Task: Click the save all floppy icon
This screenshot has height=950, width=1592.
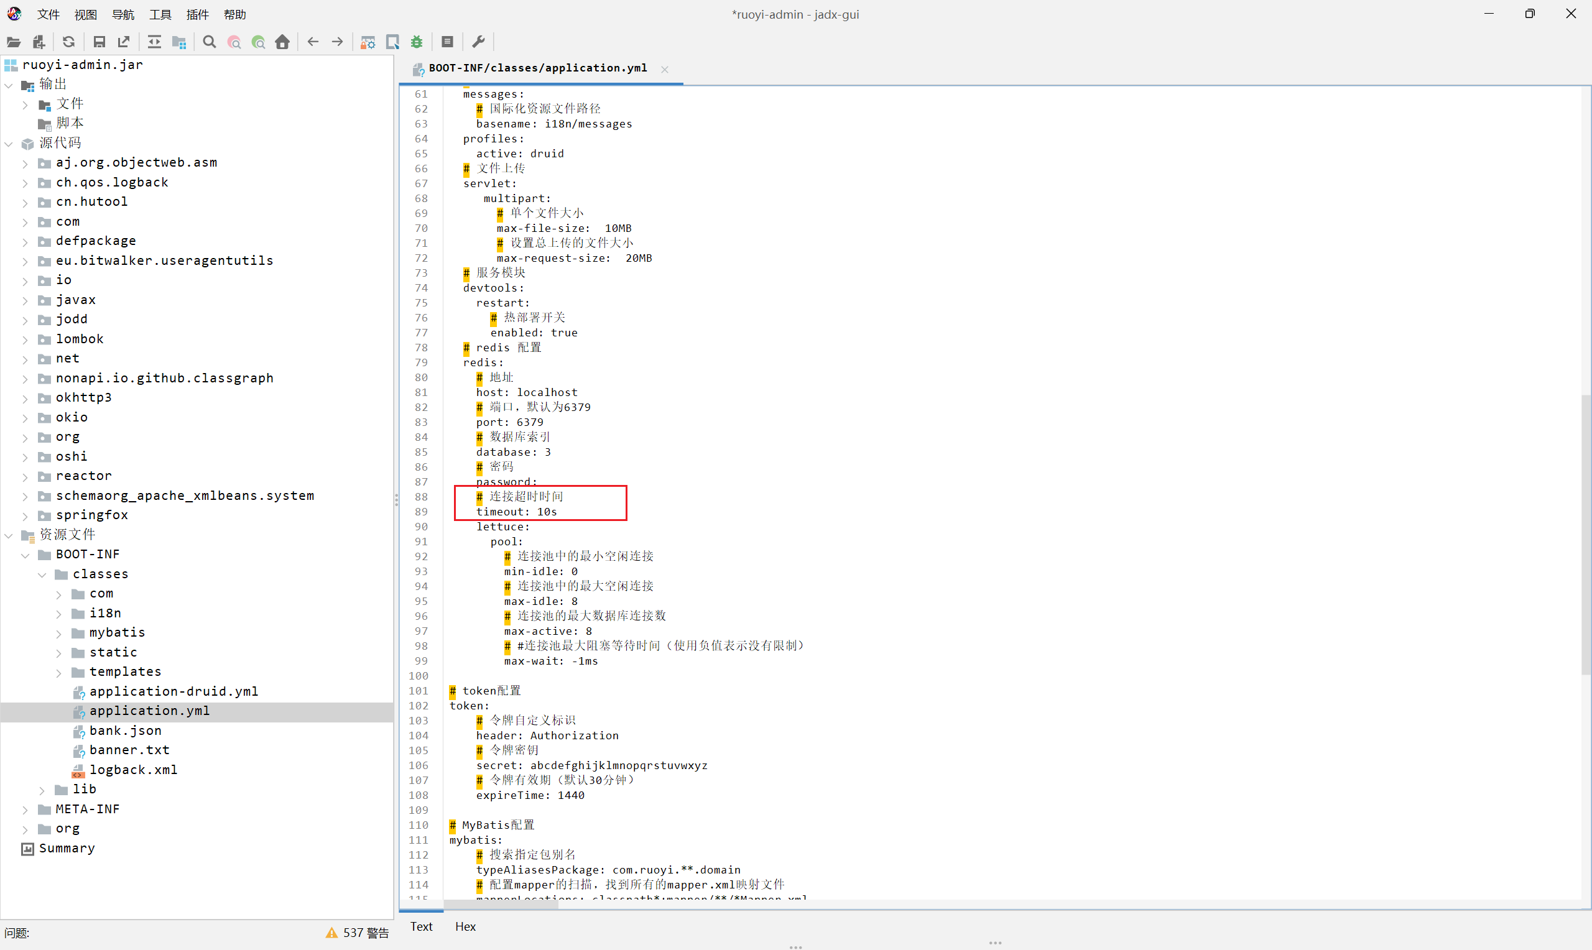Action: tap(99, 42)
